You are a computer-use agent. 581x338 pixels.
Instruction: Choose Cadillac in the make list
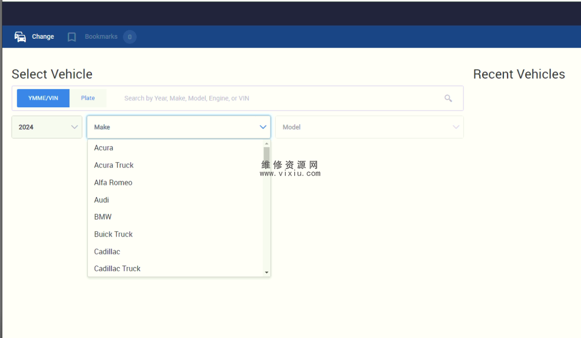175,252
